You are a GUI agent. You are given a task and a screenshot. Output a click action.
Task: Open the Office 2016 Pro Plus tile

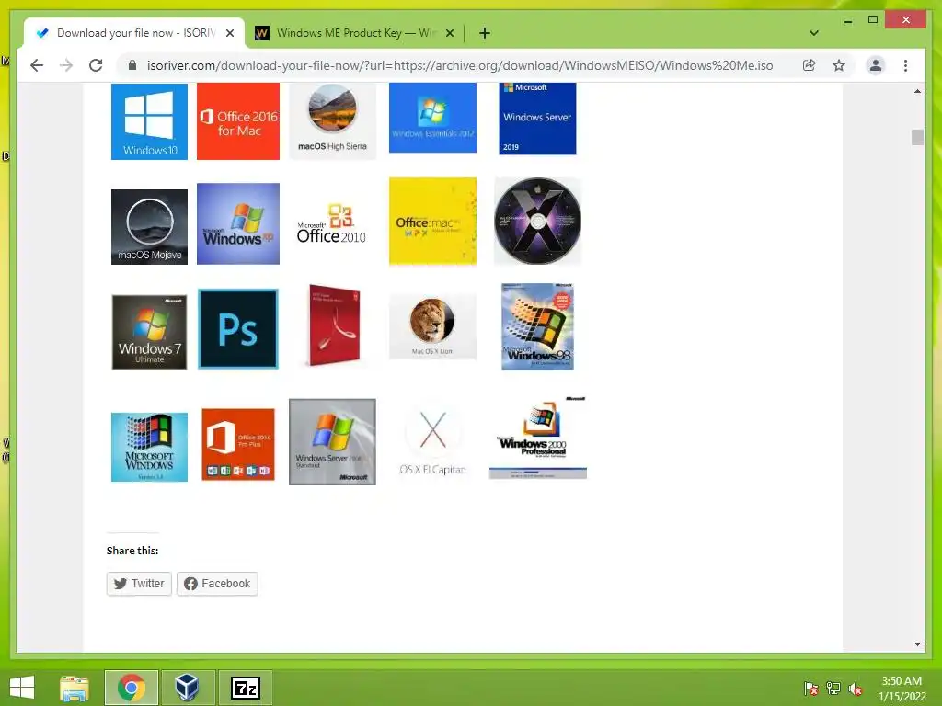tap(238, 444)
